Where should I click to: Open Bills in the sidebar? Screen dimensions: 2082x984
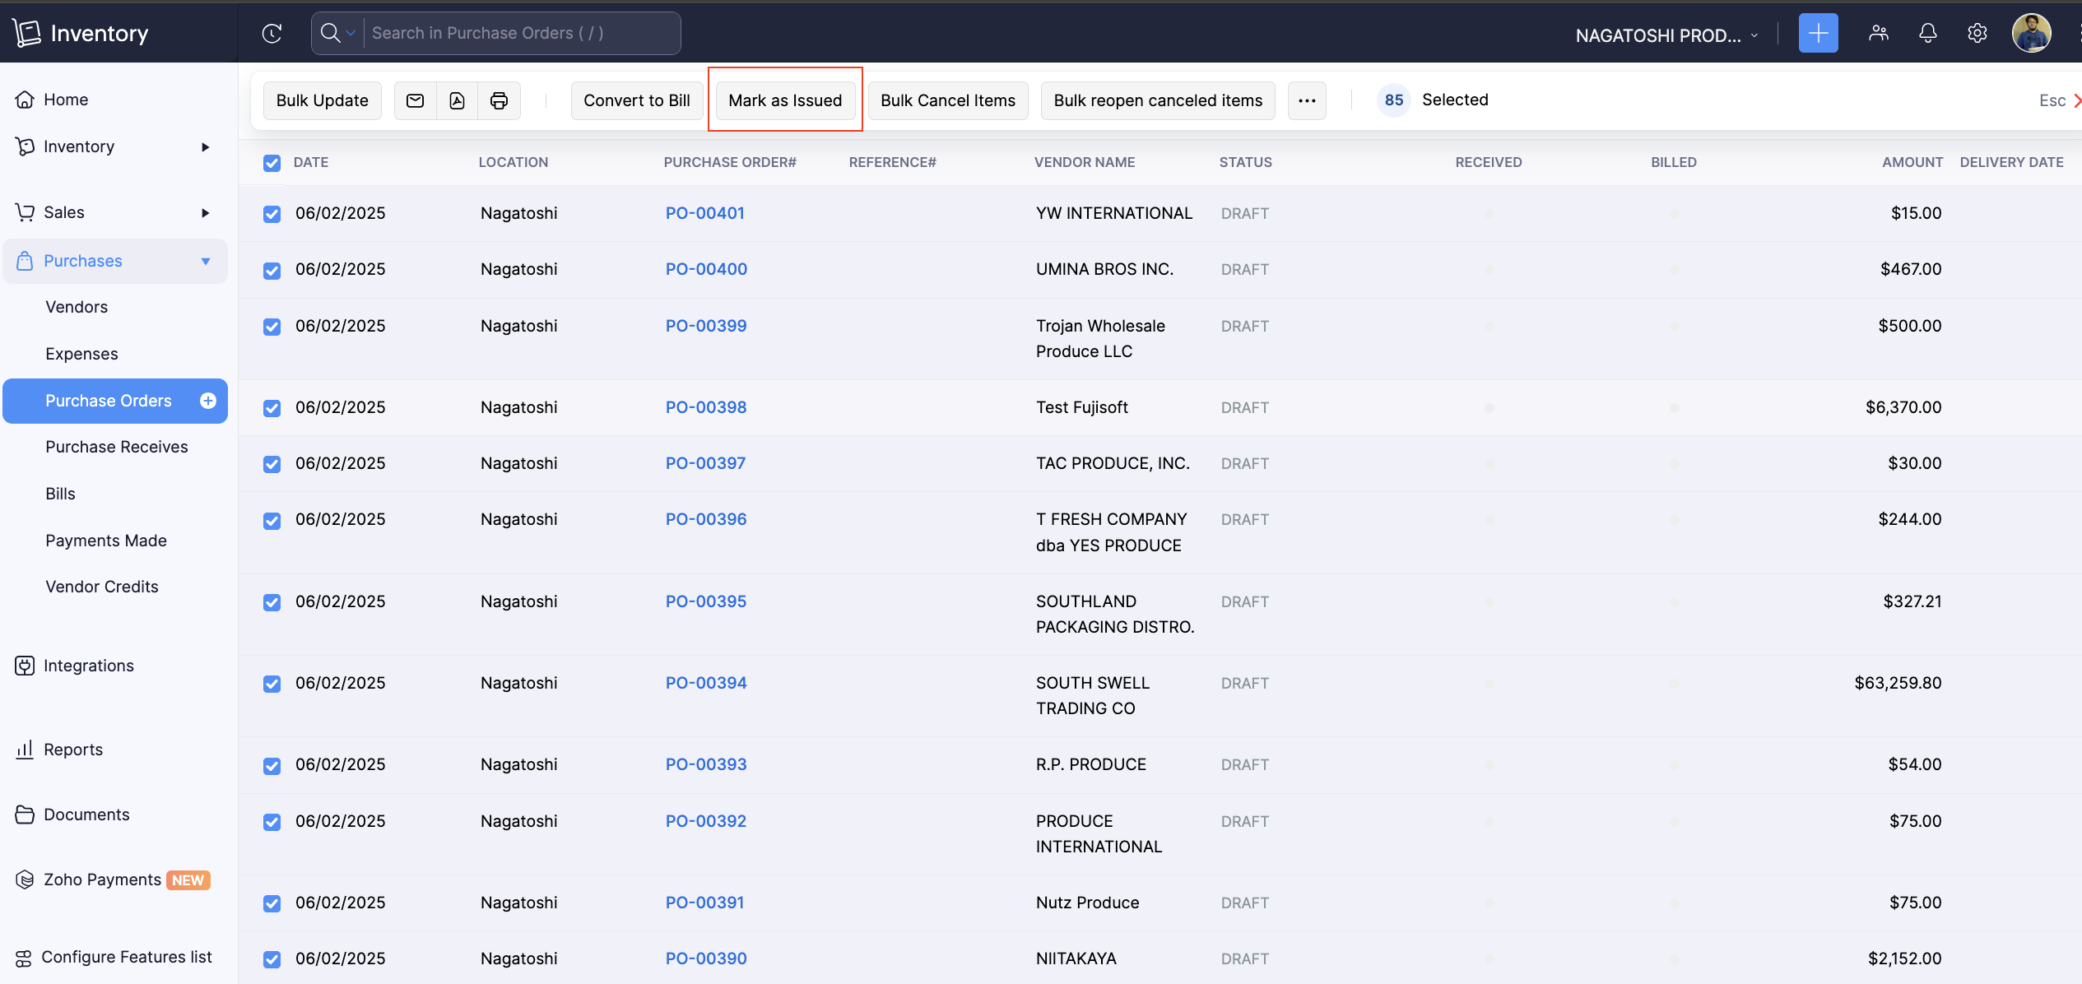coord(60,494)
